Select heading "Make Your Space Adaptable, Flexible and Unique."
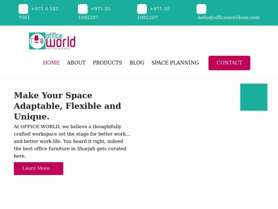Image resolution: width=278 pixels, height=209 pixels. (x=67, y=106)
